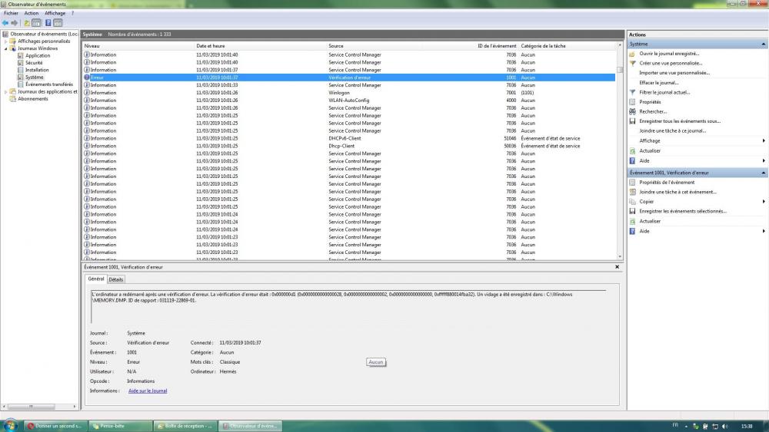Click Créer une vue personnalisée action
The image size is (769, 432).
pyautogui.click(x=671, y=63)
